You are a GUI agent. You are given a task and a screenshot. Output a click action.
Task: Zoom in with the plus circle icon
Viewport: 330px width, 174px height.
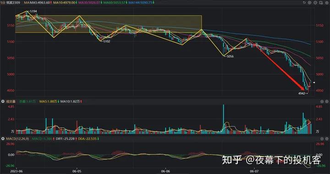309,3
